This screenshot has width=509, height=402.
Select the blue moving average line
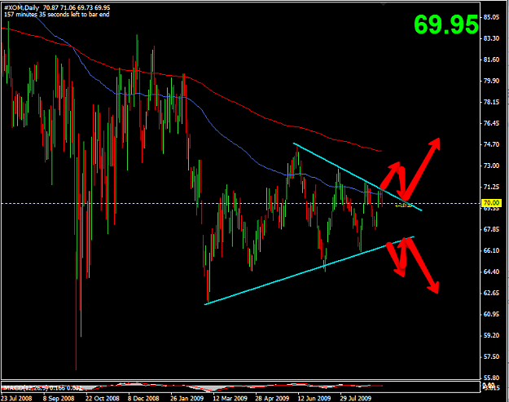(x=208, y=120)
